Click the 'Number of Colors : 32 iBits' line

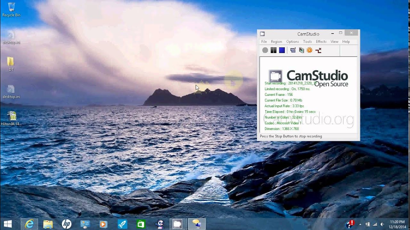click(x=283, y=117)
